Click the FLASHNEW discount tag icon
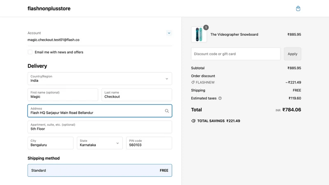 [193, 83]
